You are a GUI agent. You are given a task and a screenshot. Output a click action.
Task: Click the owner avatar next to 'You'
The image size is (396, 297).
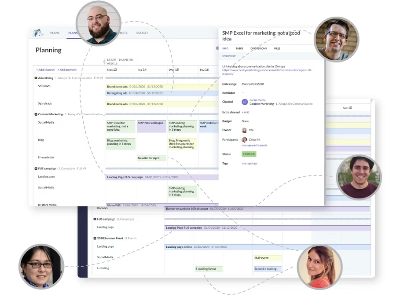[x=245, y=130]
